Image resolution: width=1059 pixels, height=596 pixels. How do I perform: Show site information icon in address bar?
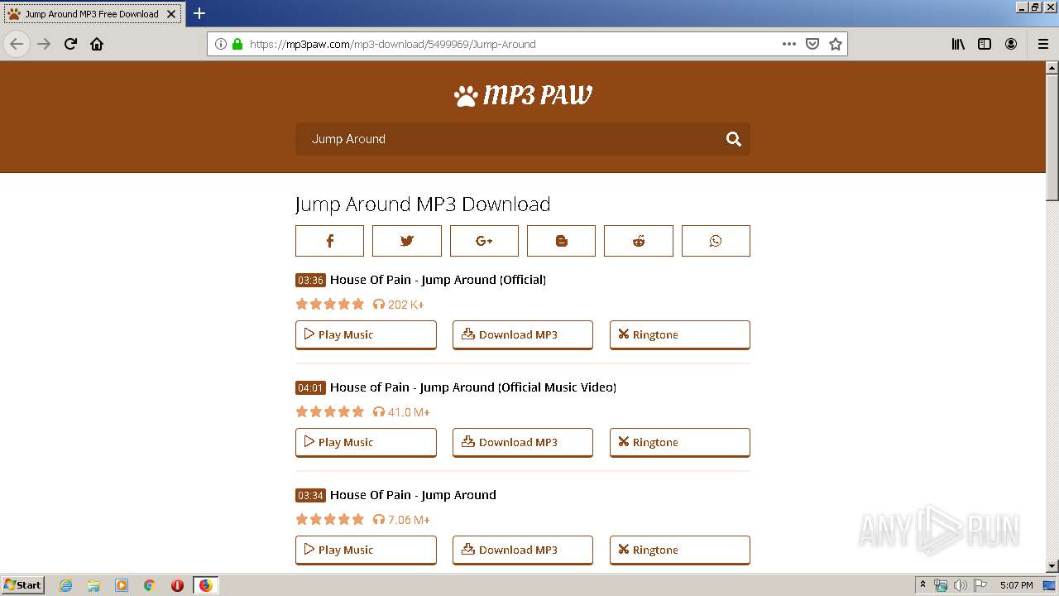coord(221,44)
